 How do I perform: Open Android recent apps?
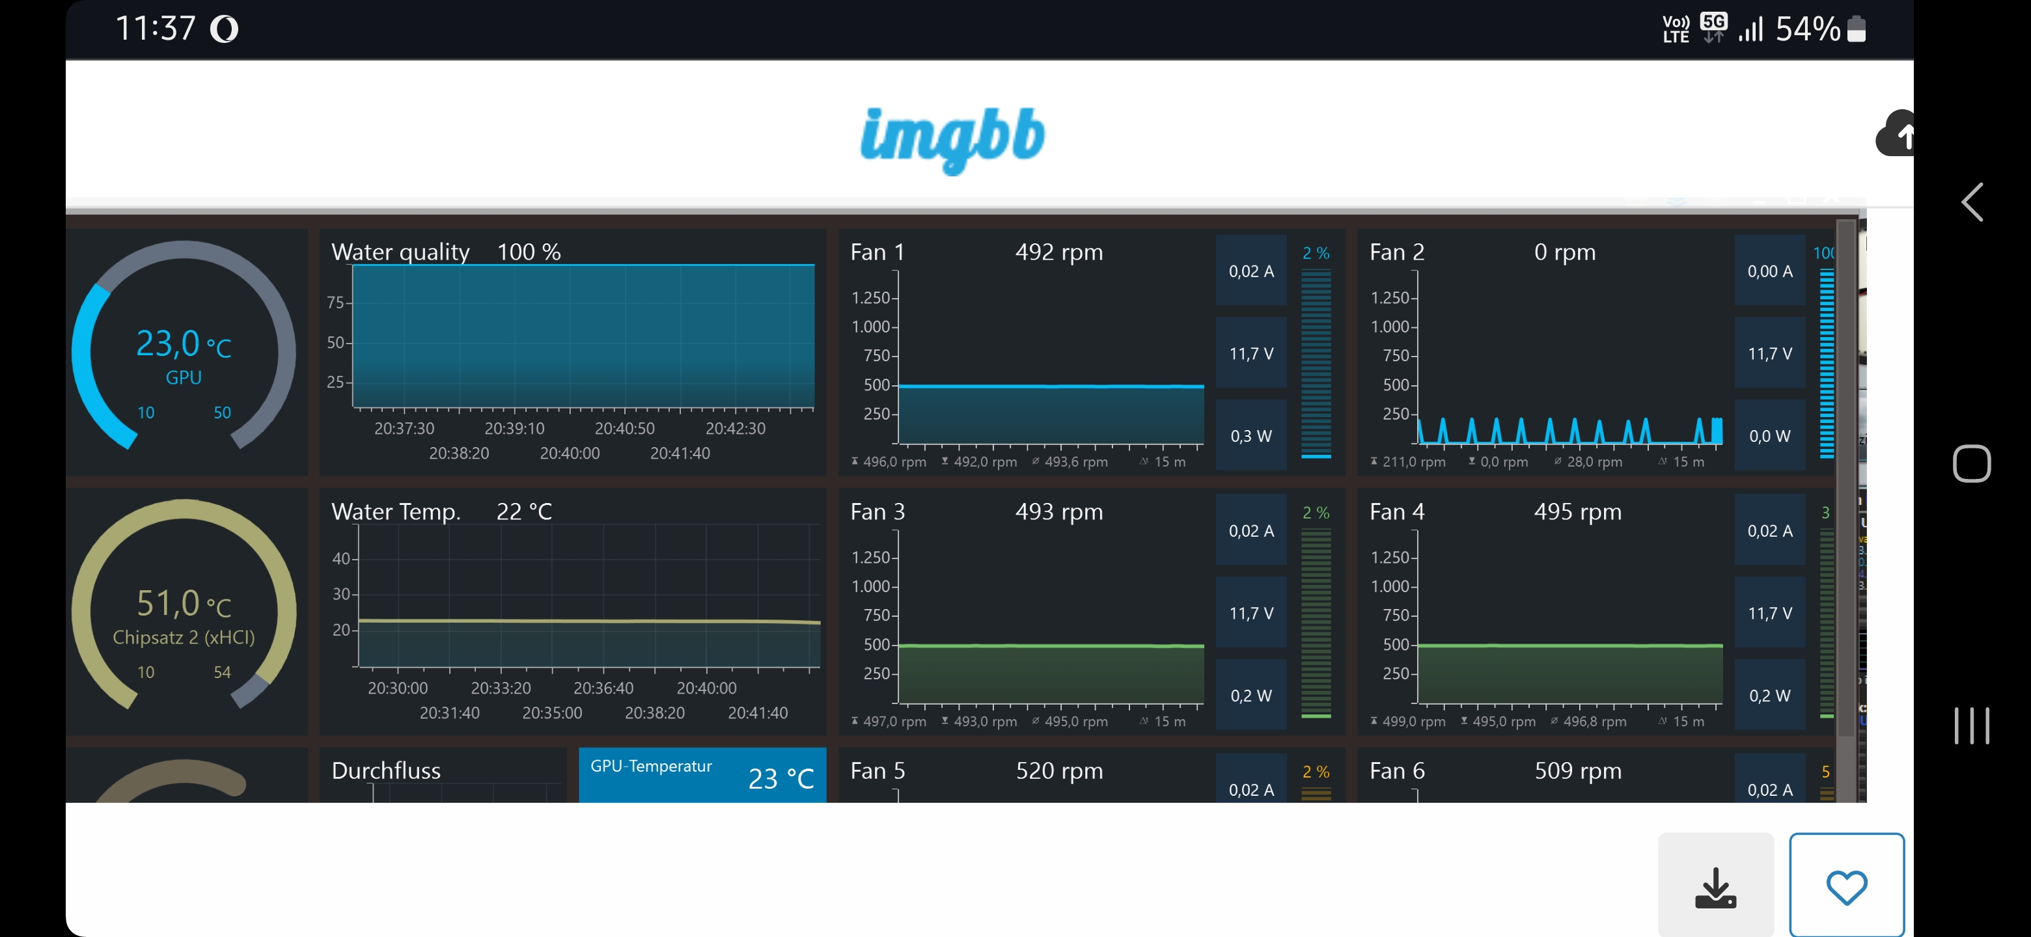click(x=1970, y=725)
